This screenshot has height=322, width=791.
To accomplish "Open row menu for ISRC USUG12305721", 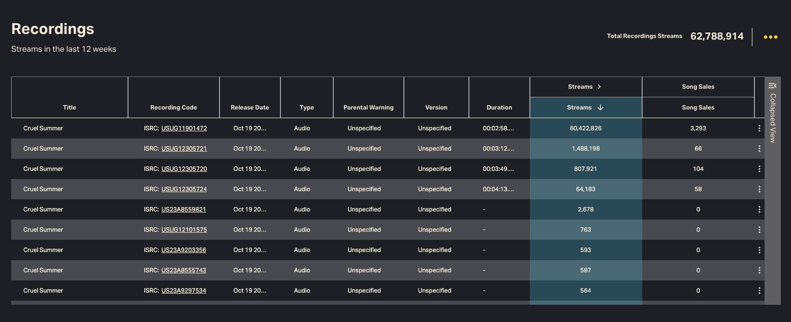I will (759, 149).
